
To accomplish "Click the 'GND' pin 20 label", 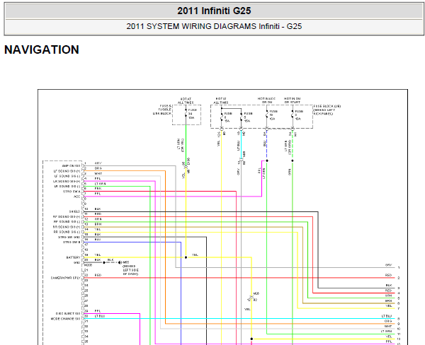I will (x=77, y=262).
